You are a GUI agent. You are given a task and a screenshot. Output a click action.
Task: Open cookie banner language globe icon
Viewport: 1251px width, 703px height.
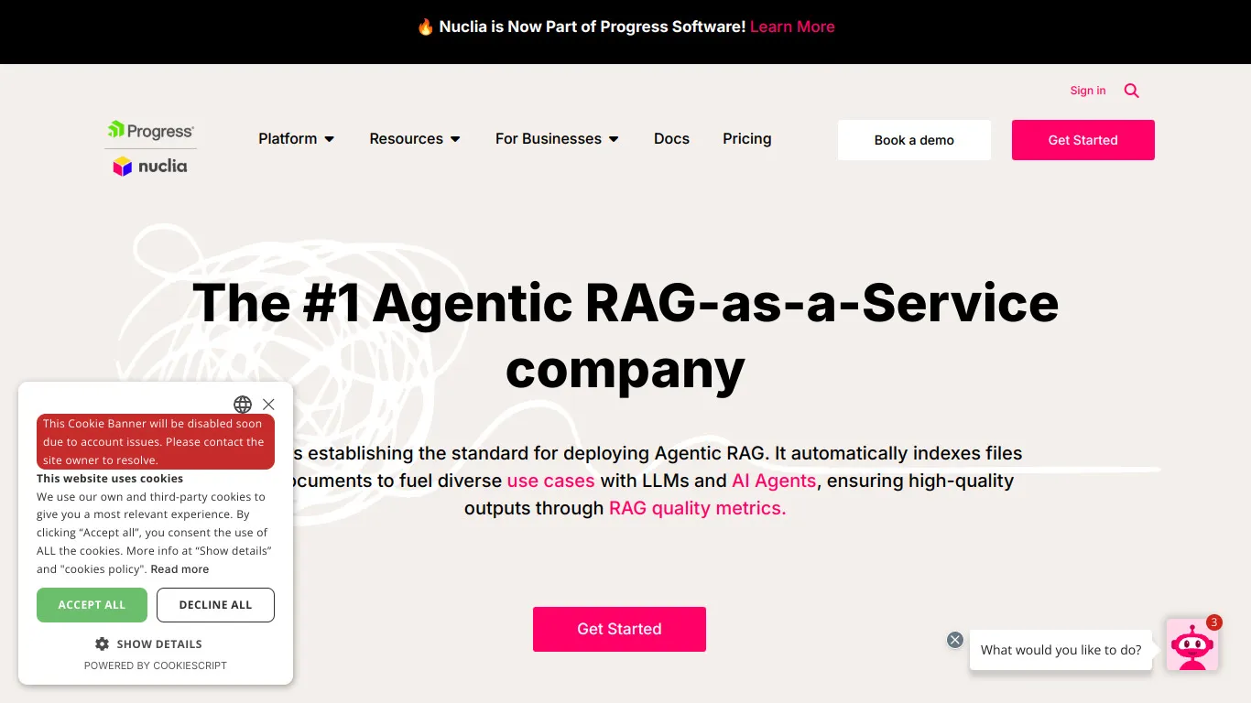pos(243,405)
